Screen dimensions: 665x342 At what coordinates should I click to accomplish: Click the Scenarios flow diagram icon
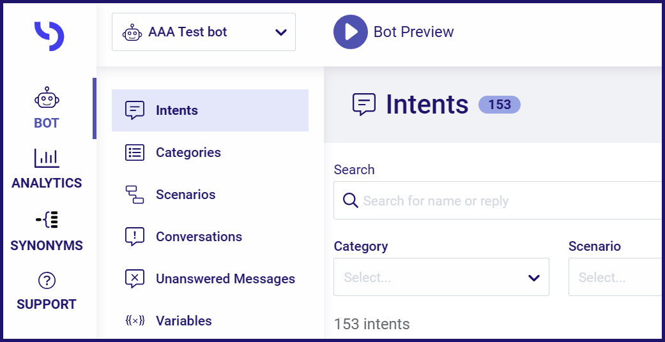(135, 195)
